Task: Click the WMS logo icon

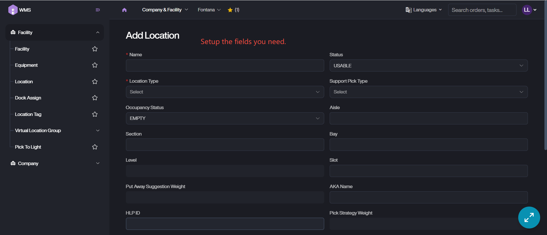Action: coord(13,10)
